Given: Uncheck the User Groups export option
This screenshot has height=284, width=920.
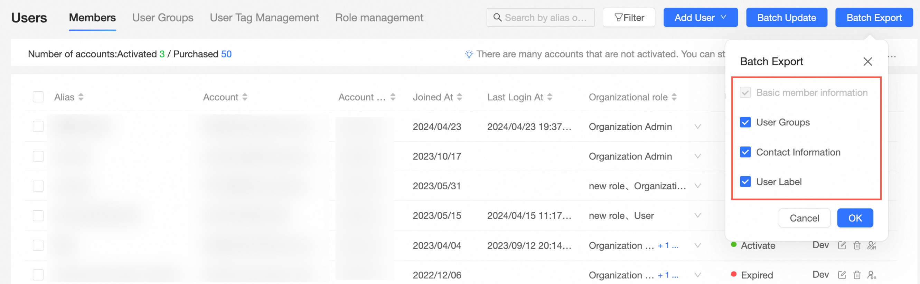Looking at the screenshot, I should click(x=745, y=122).
